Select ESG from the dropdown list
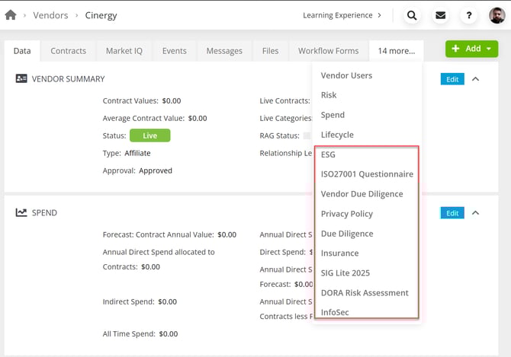This screenshot has width=511, height=357. (x=328, y=155)
